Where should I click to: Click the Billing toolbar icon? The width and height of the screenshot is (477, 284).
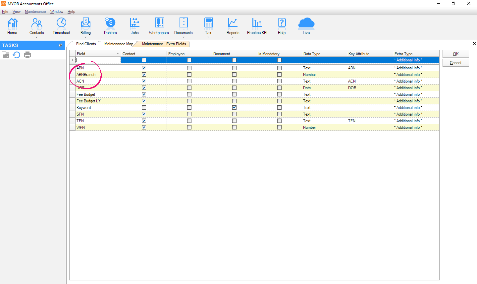(x=85, y=23)
